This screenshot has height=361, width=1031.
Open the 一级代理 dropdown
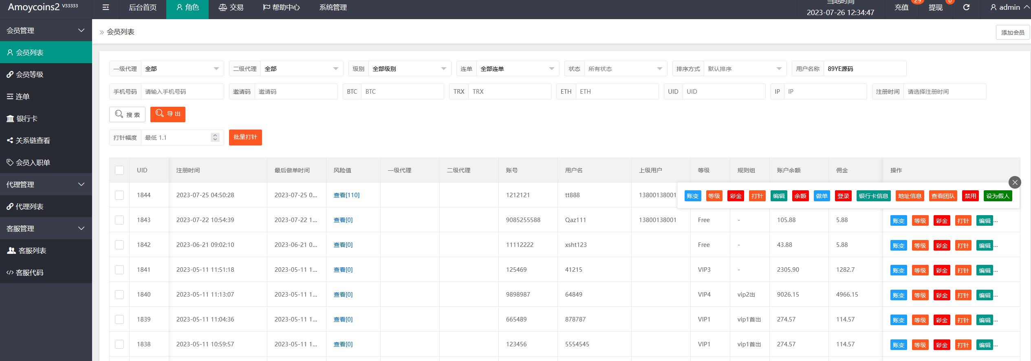tap(182, 69)
